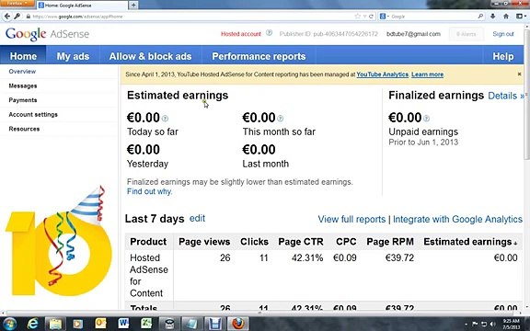Click Integrate with Google Analytics link

pyautogui.click(x=457, y=219)
